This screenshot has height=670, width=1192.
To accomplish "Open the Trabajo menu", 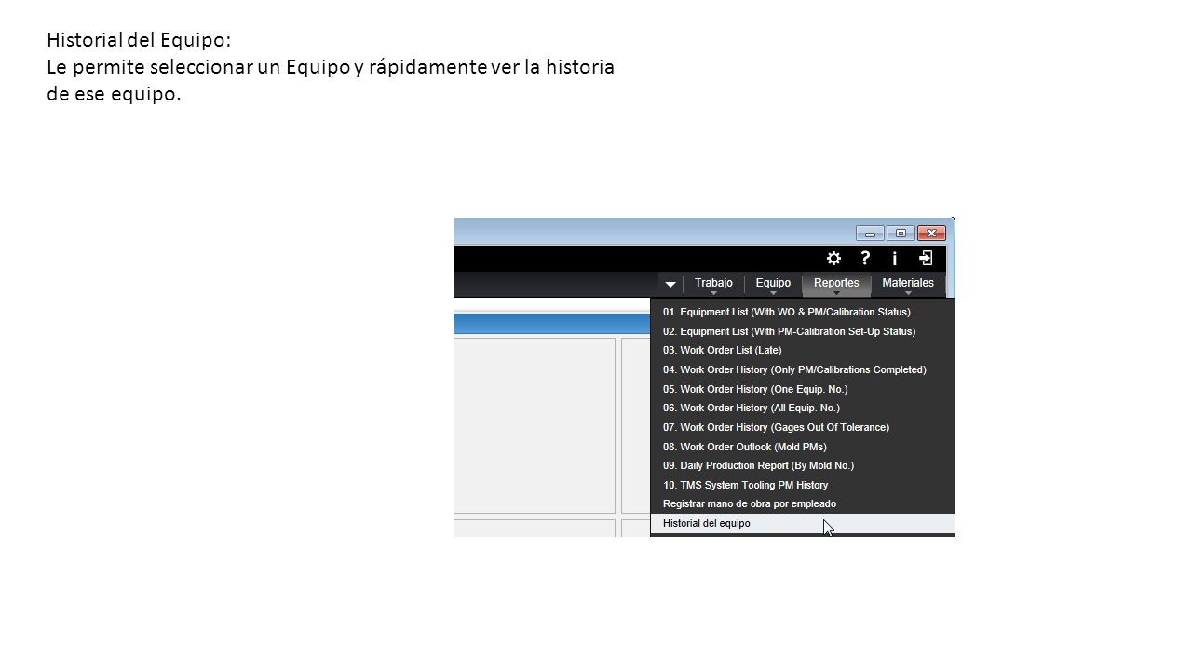I will point(713,284).
